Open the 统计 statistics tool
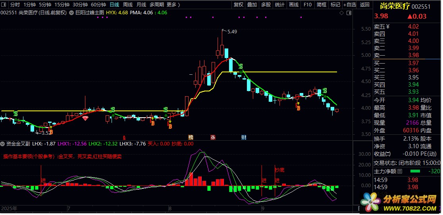Viewport: 443px width, 215px height. click(x=280, y=4)
